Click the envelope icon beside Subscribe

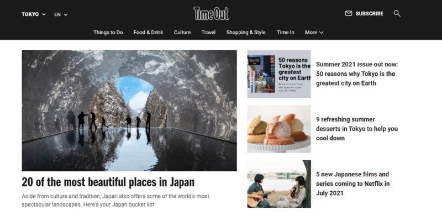pos(349,13)
